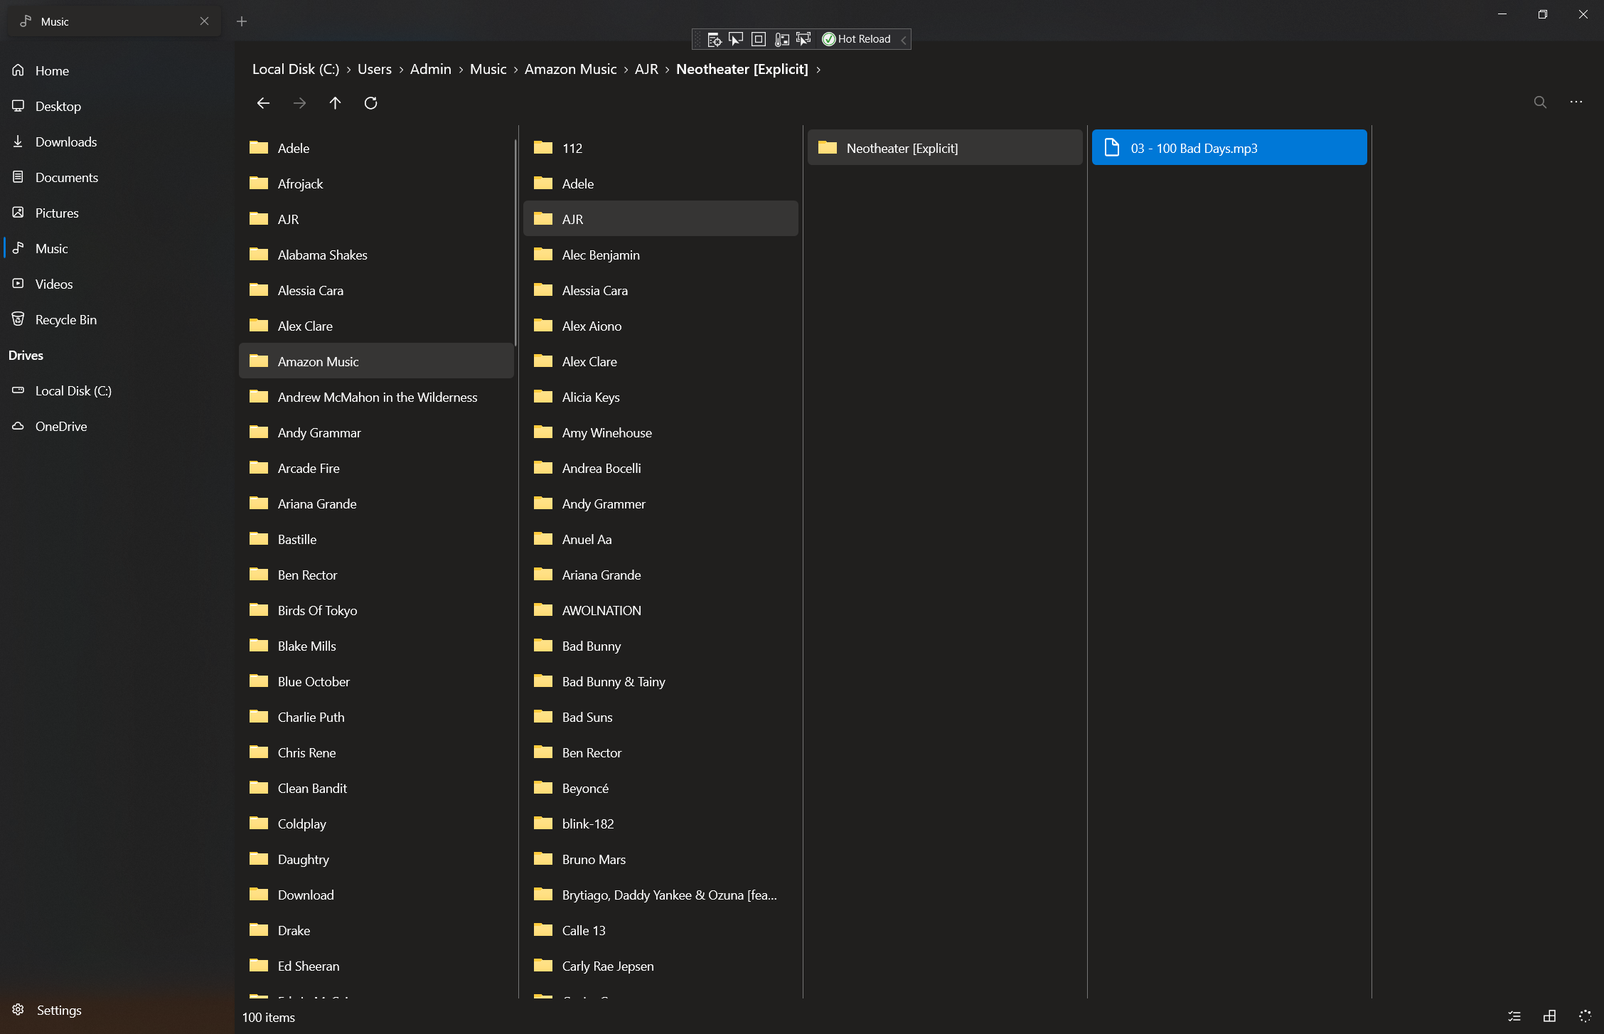Toggle Display Layout Adorners icon
Screen dimensions: 1604x1034
pos(759,39)
